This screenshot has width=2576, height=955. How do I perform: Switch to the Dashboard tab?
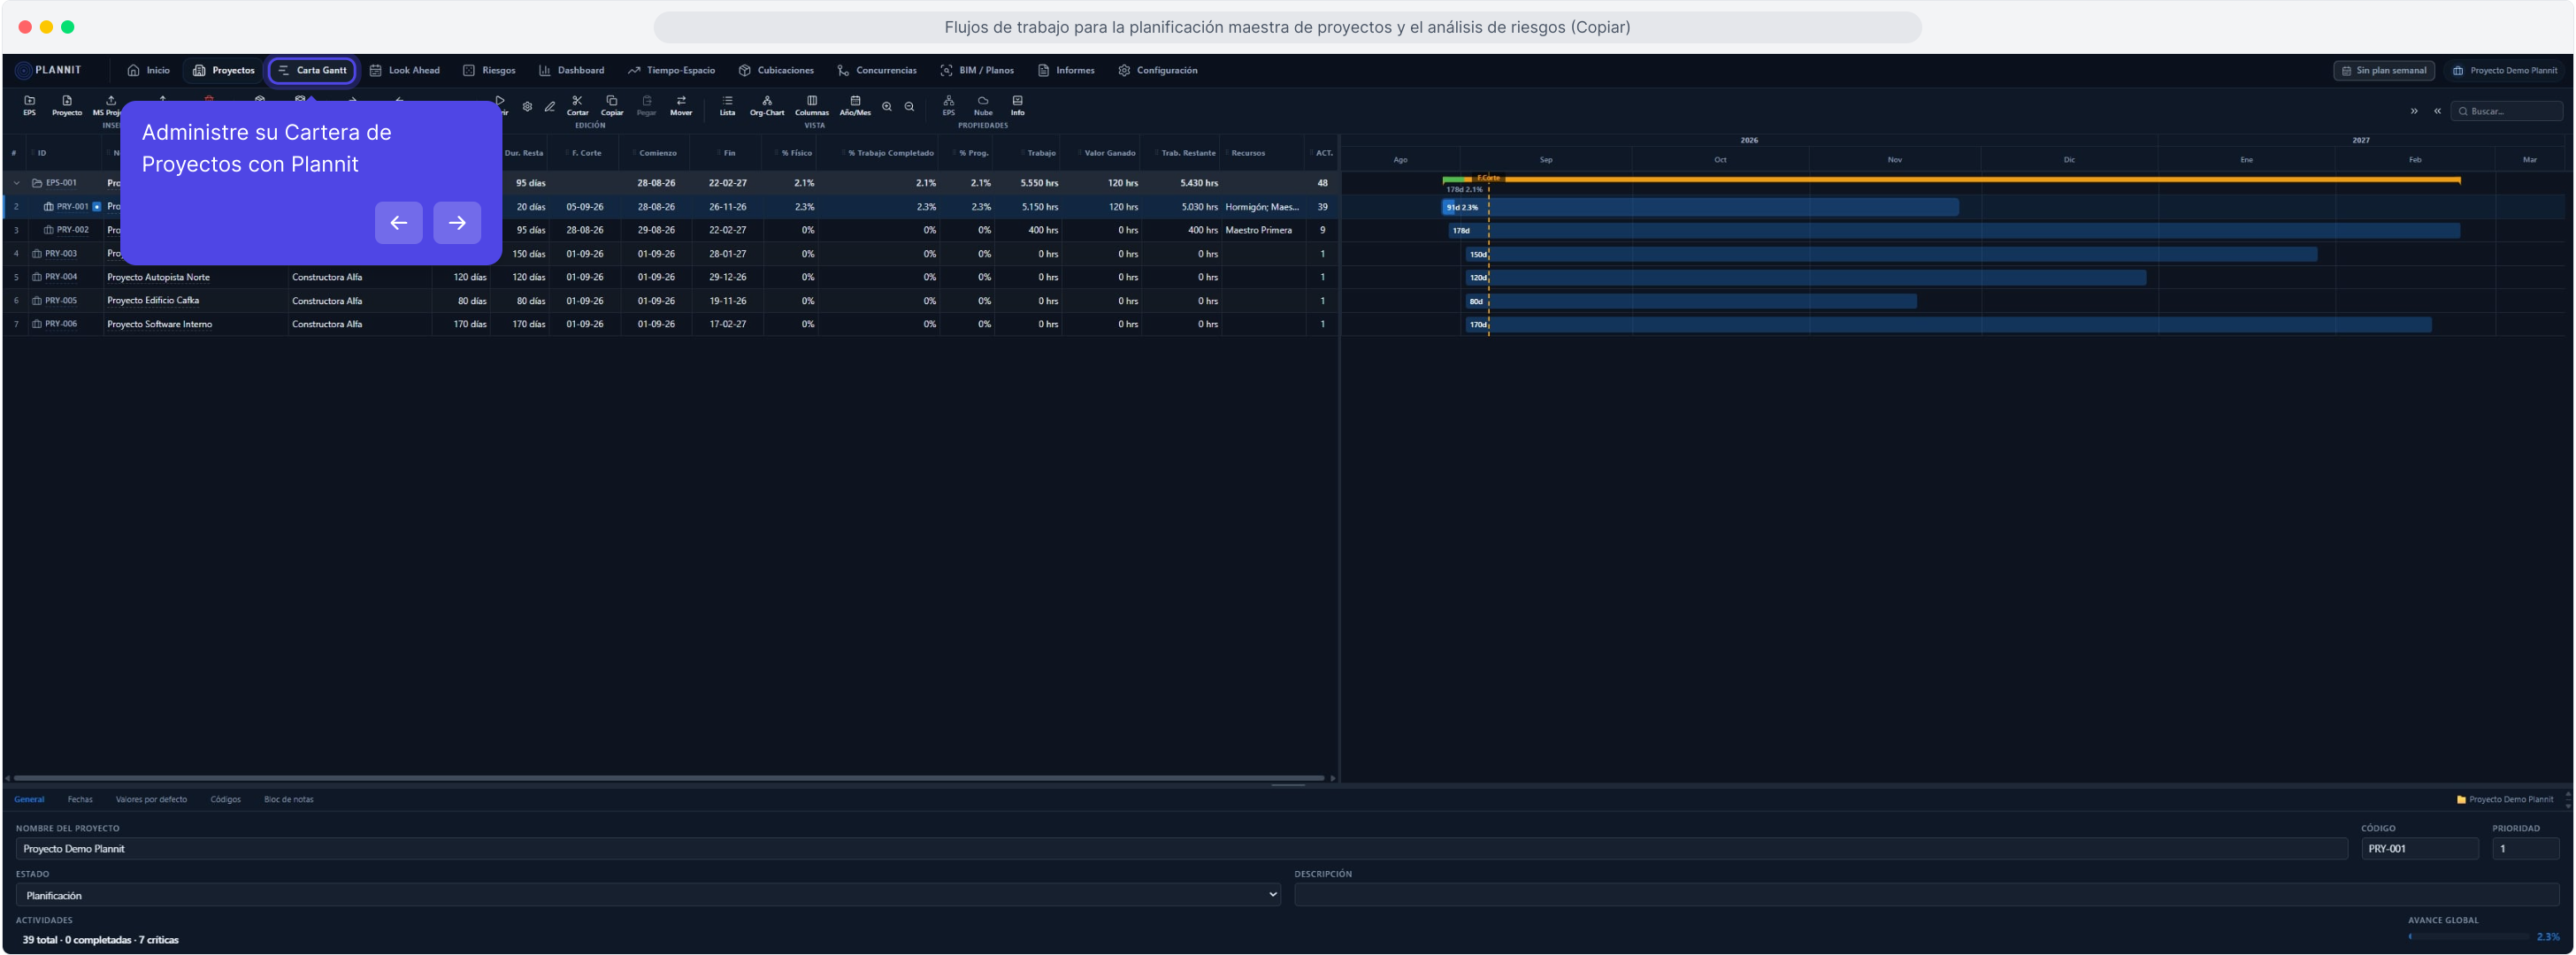coord(571,70)
